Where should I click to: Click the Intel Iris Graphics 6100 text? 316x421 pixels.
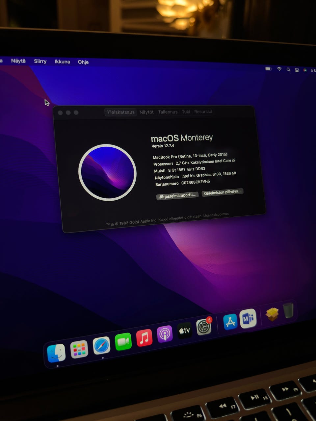[209, 175]
